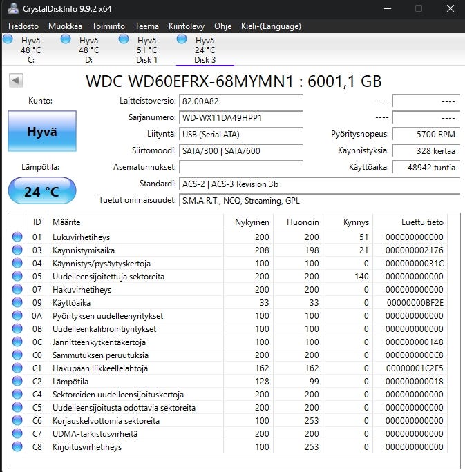
Task: Click the ACS-2 | ACS-3 Revision 3b field
Action: point(320,184)
